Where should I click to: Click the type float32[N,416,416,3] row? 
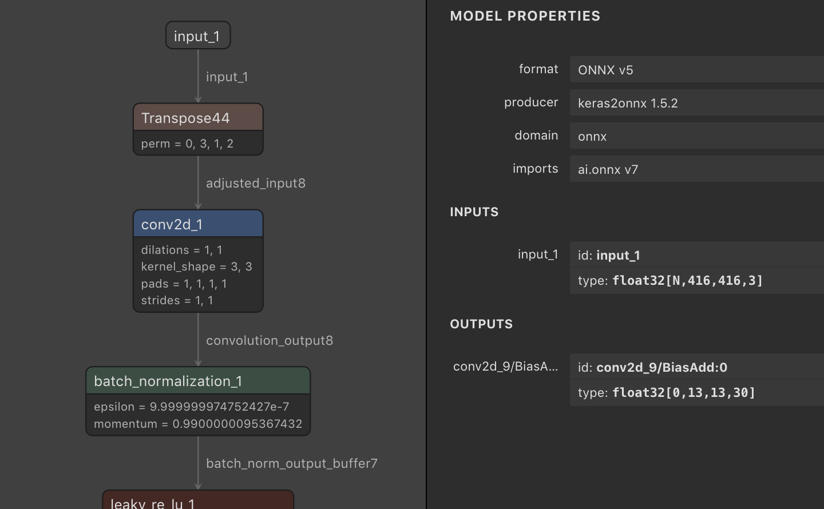click(697, 280)
